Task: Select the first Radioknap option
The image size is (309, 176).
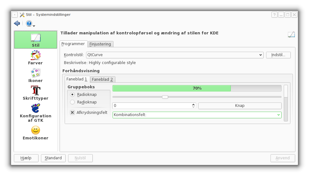Action: click(73, 95)
